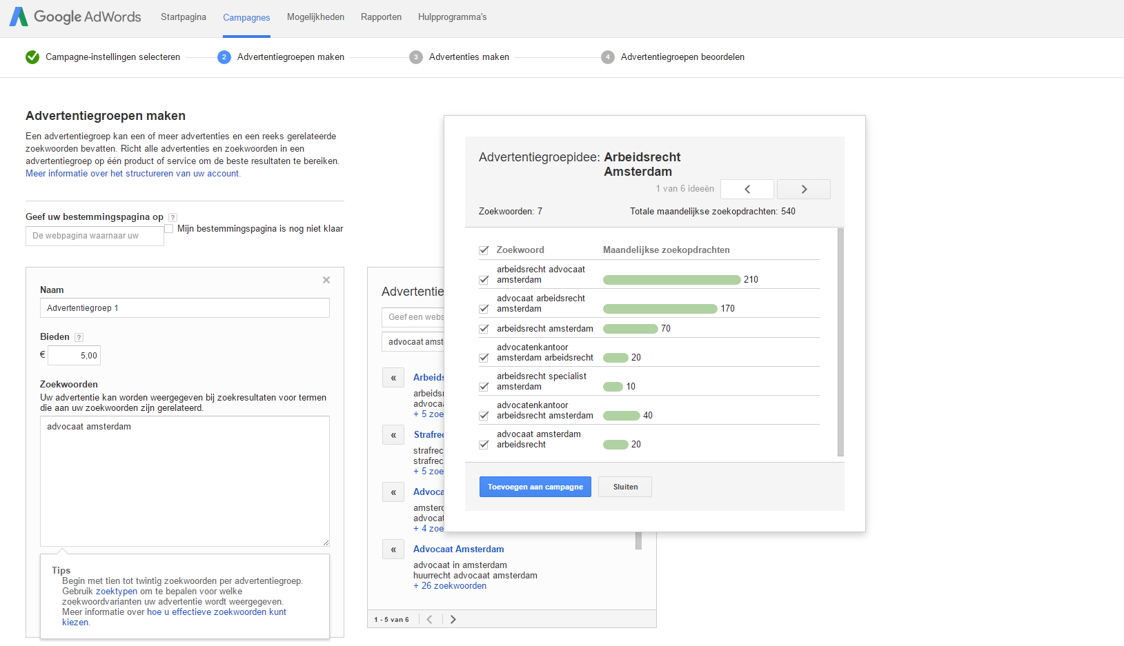This screenshot has height=646, width=1124.
Task: Add Strafrecht idea with double-arrow button
Action: 393,435
